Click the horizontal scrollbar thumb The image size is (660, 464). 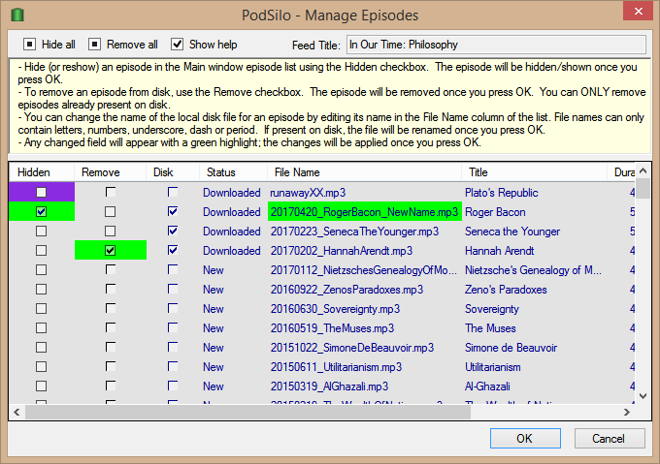pos(247,412)
